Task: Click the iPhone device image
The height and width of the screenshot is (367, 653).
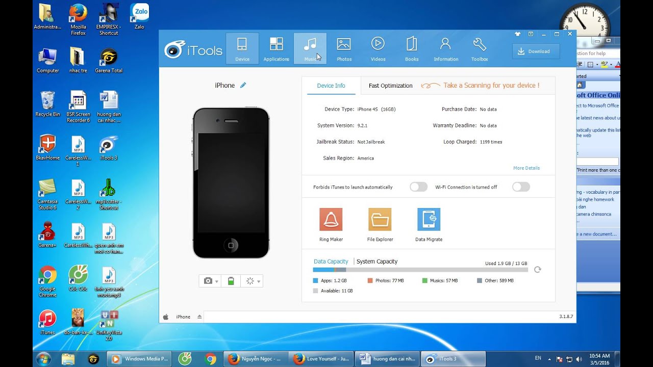Action: [231, 182]
